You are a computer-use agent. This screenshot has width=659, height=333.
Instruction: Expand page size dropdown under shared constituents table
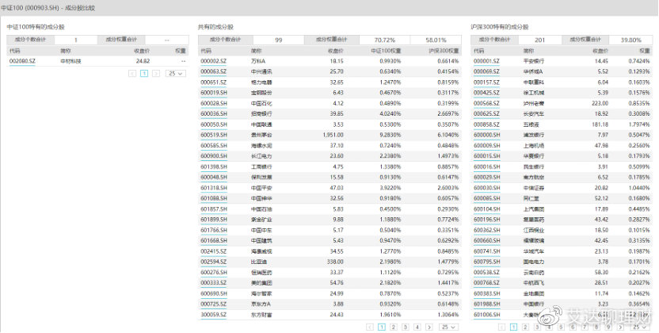pos(448,326)
